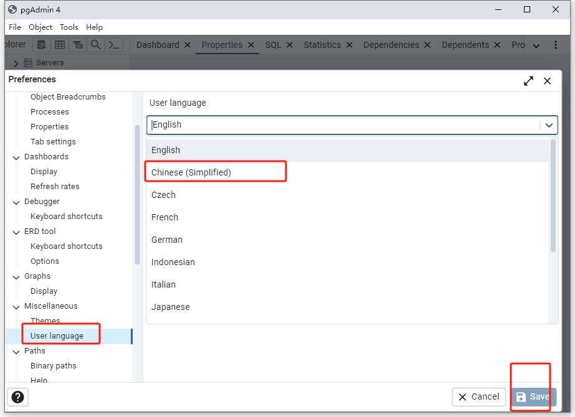This screenshot has width=575, height=417.
Task: Open Binary paths preferences
Action: 54,366
